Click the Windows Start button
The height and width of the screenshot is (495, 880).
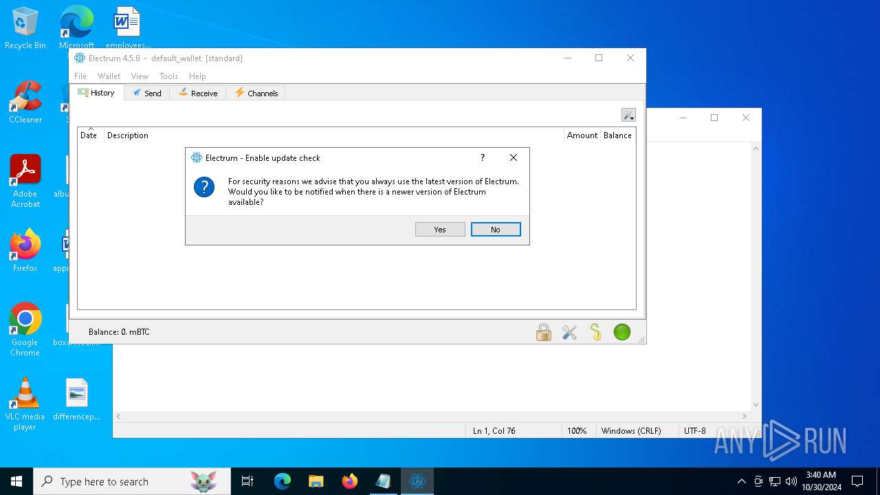[x=16, y=481]
